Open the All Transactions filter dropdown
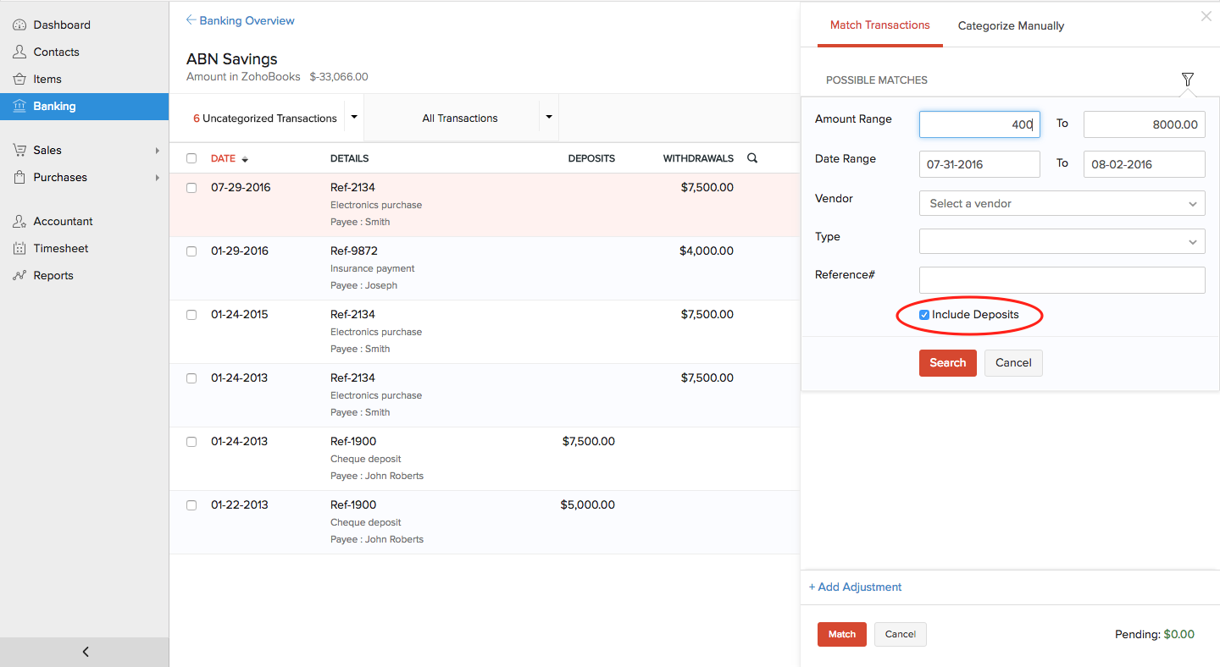 pyautogui.click(x=548, y=117)
